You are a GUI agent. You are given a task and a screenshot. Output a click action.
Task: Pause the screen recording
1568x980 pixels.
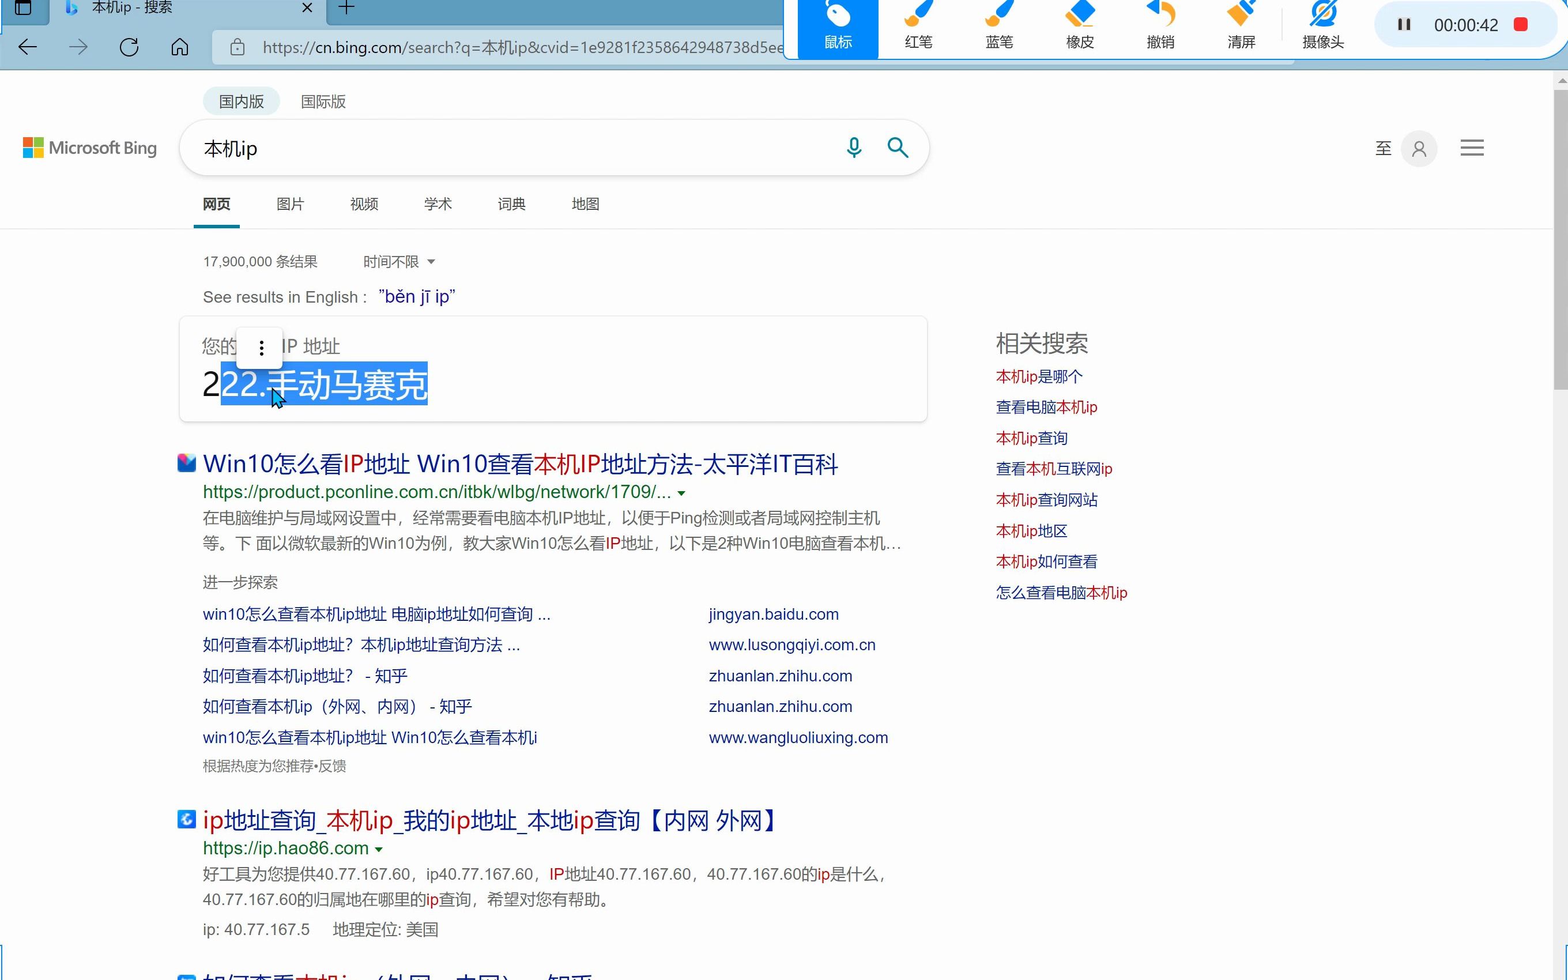tap(1404, 25)
